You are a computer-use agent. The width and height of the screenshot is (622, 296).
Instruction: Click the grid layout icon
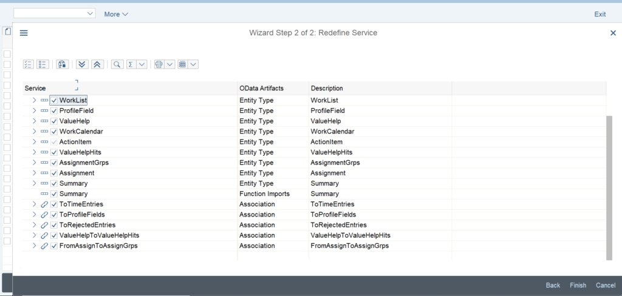(182, 64)
